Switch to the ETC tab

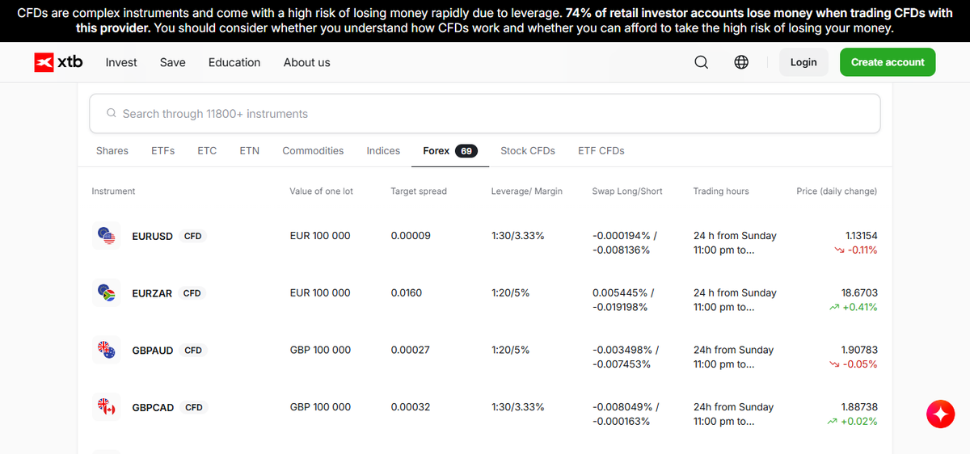pos(207,151)
